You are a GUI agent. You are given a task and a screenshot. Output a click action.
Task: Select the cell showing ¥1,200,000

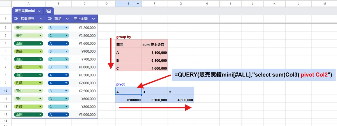(85, 28)
